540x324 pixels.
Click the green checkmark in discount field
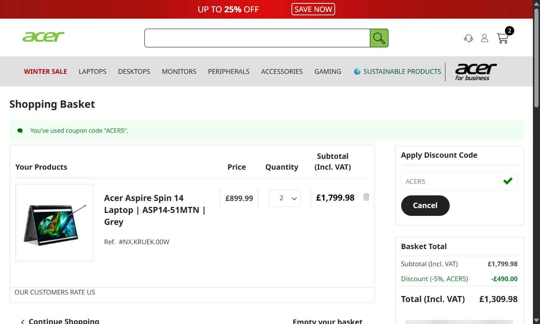[508, 181]
